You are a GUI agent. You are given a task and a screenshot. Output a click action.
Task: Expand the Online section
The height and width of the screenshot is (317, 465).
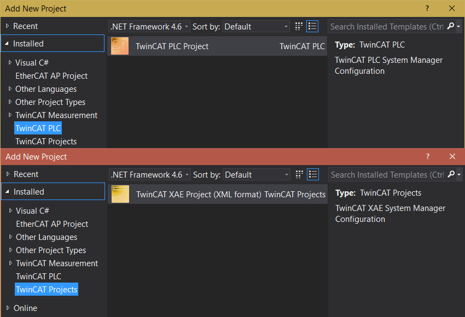pyautogui.click(x=7, y=308)
